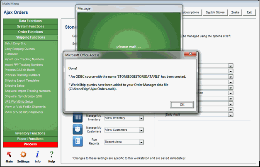
Task: Open View or Void FedEx Shipments
Action: pyautogui.click(x=25, y=107)
